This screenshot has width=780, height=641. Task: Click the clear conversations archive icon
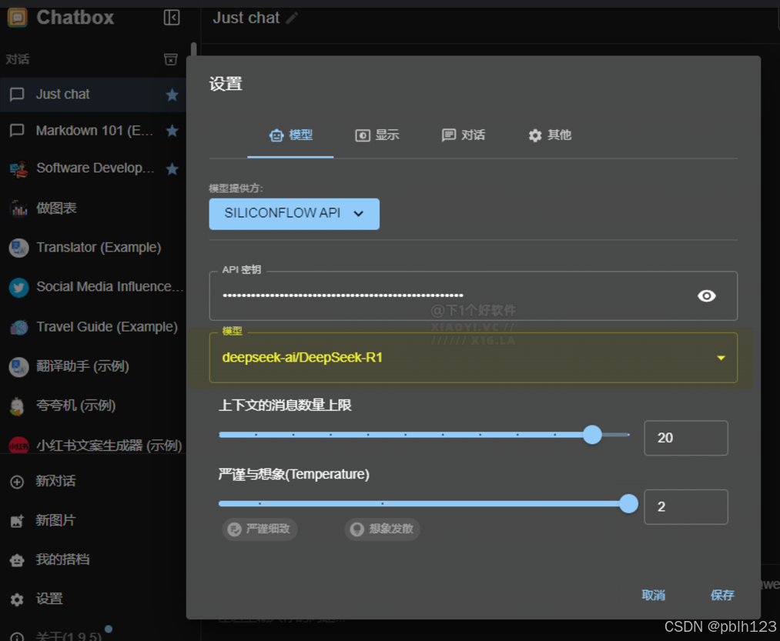[171, 59]
